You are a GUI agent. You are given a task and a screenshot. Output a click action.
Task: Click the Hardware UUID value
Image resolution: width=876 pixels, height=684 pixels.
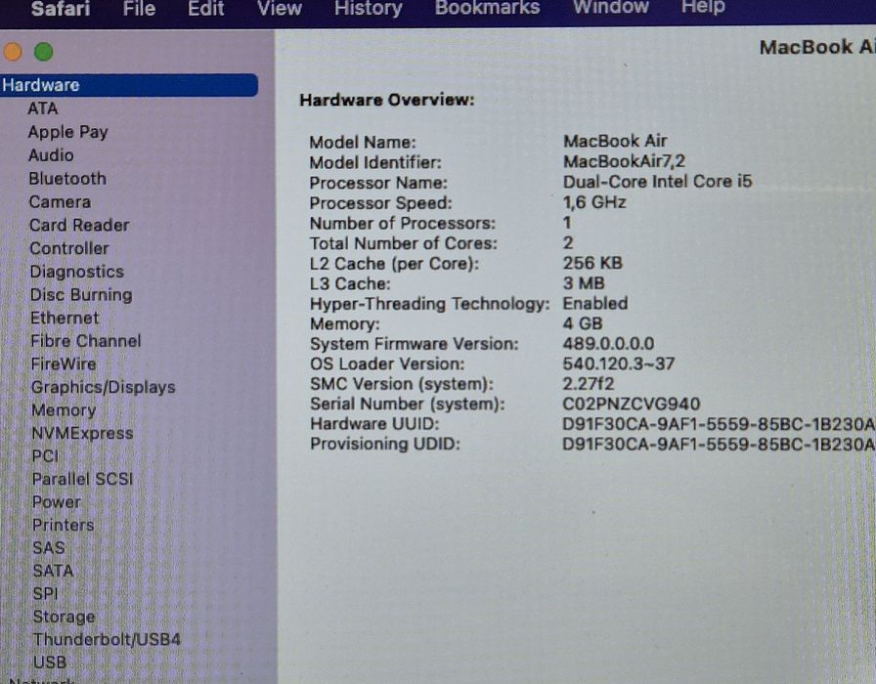point(719,424)
